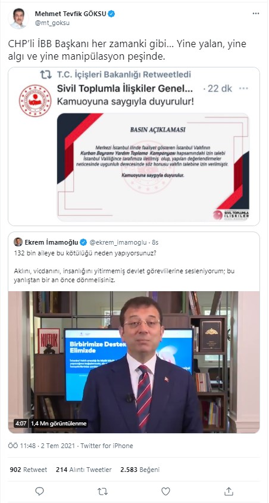Click the blue verified badge beside GÖKSU

pyautogui.click(x=112, y=14)
